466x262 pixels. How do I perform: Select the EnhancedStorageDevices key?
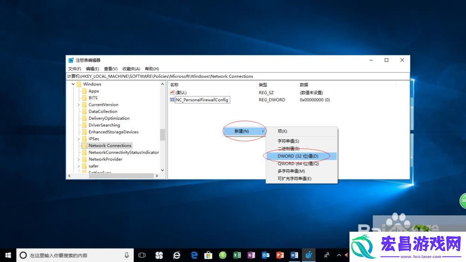point(114,132)
